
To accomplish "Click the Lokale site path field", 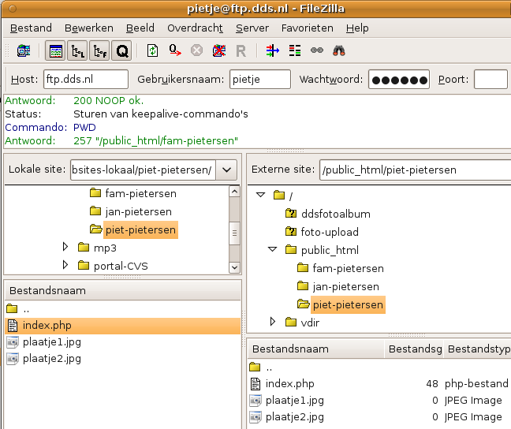I will pos(143,170).
